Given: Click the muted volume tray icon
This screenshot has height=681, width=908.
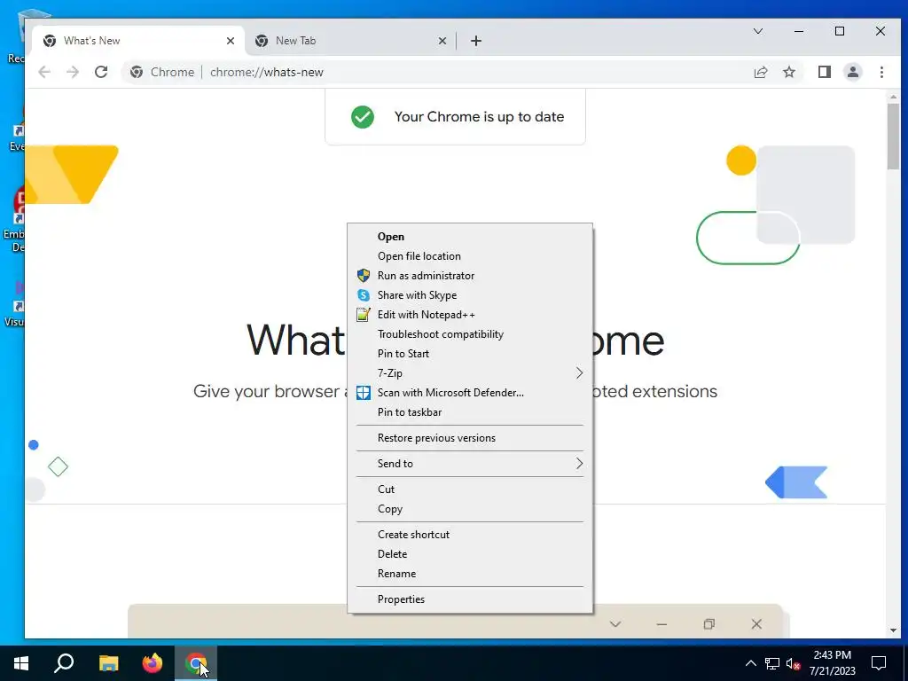Looking at the screenshot, I should pos(794,663).
